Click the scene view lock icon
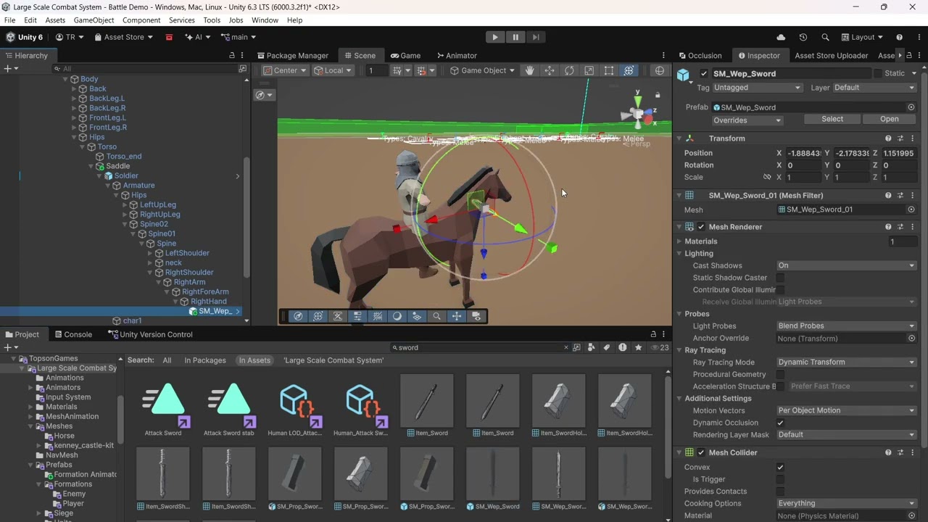 point(658,95)
